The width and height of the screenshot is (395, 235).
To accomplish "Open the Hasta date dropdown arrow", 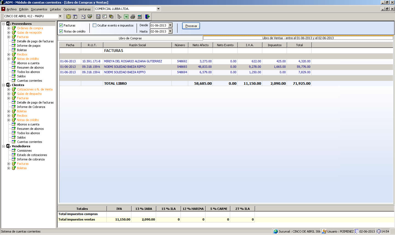I will (170, 31).
